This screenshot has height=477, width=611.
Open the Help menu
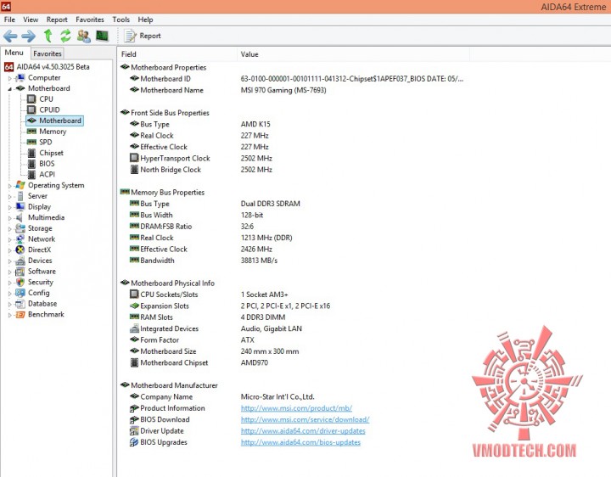click(145, 20)
